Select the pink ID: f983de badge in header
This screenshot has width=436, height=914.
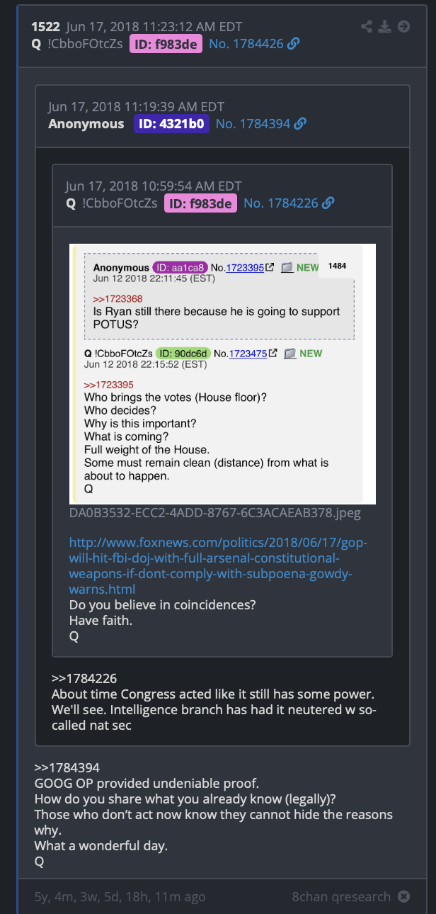166,44
